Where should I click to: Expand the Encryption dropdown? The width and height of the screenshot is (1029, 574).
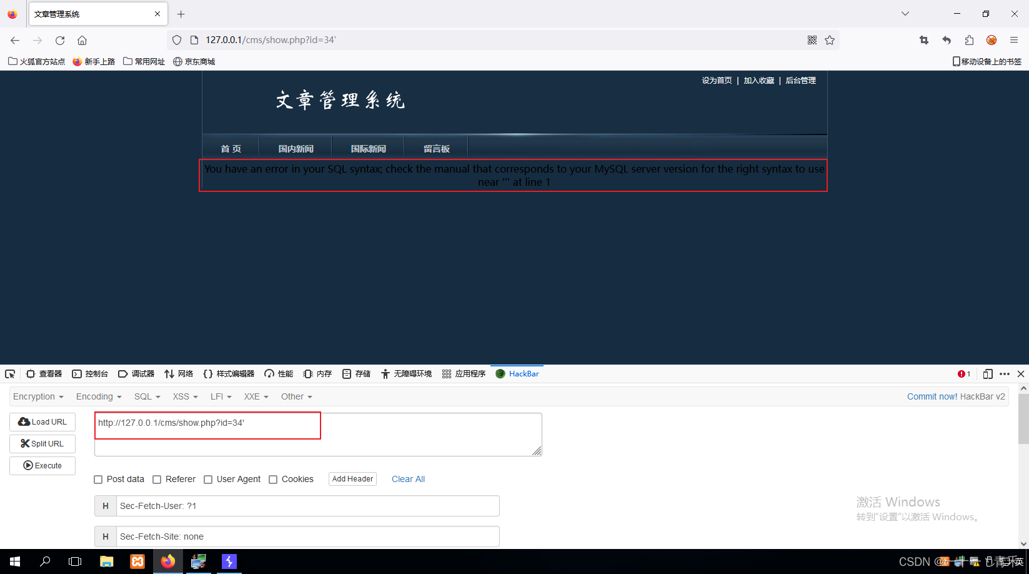pyautogui.click(x=38, y=397)
